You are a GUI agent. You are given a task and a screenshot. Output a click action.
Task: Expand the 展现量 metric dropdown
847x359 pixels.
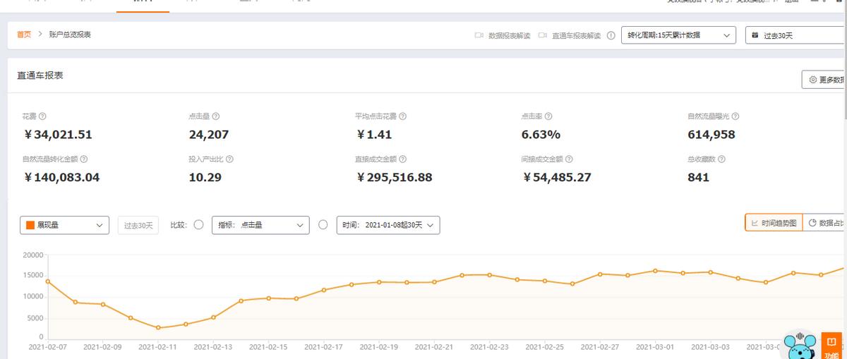click(65, 225)
